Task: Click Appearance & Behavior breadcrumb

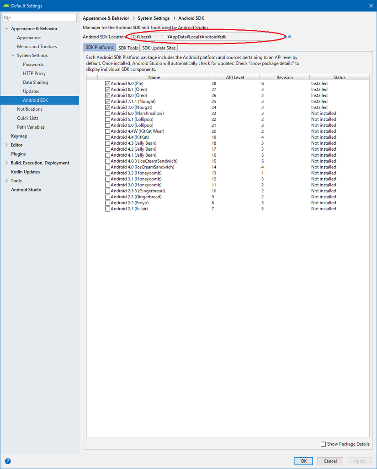Action: 106,18
